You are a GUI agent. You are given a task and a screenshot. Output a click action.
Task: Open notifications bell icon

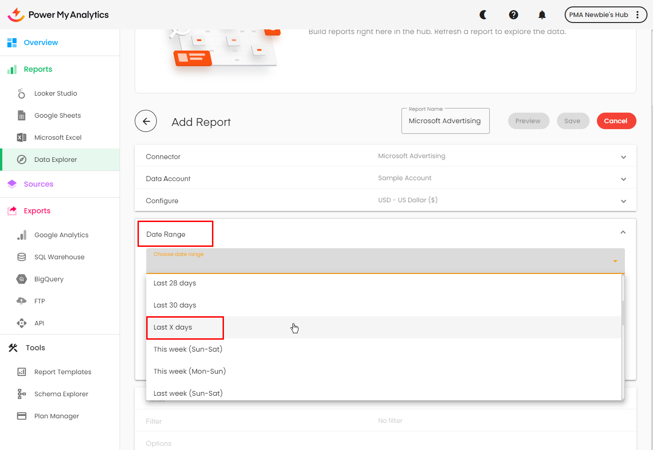pyautogui.click(x=542, y=15)
